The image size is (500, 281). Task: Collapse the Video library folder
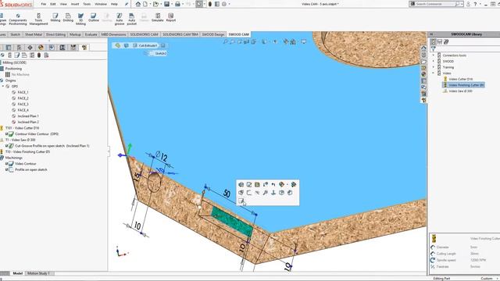434,73
